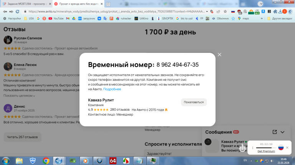Open the 'Подробнее' link in popup
The width and height of the screenshot is (295, 165).
tap(112, 89)
